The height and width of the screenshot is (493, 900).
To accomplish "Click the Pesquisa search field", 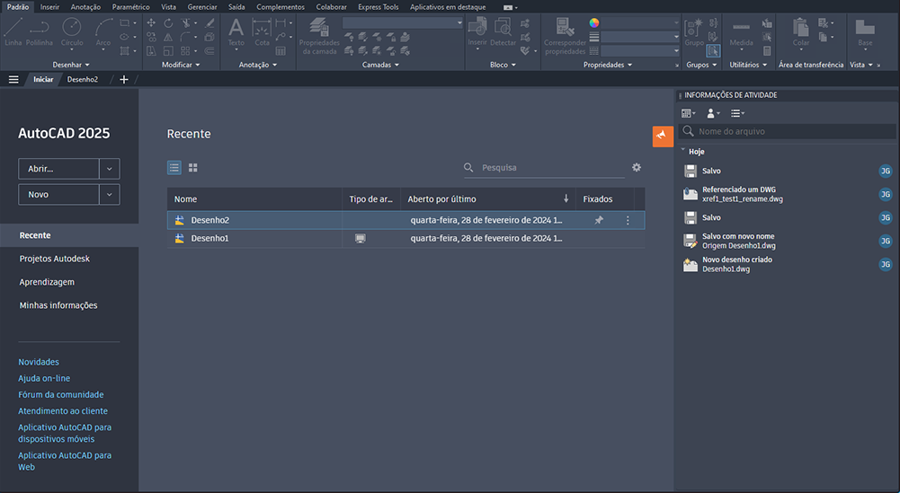I will 544,167.
